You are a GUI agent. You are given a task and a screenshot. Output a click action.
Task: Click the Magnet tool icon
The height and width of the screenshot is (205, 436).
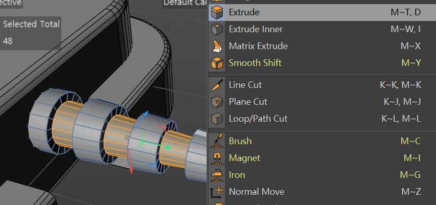pos(217,158)
